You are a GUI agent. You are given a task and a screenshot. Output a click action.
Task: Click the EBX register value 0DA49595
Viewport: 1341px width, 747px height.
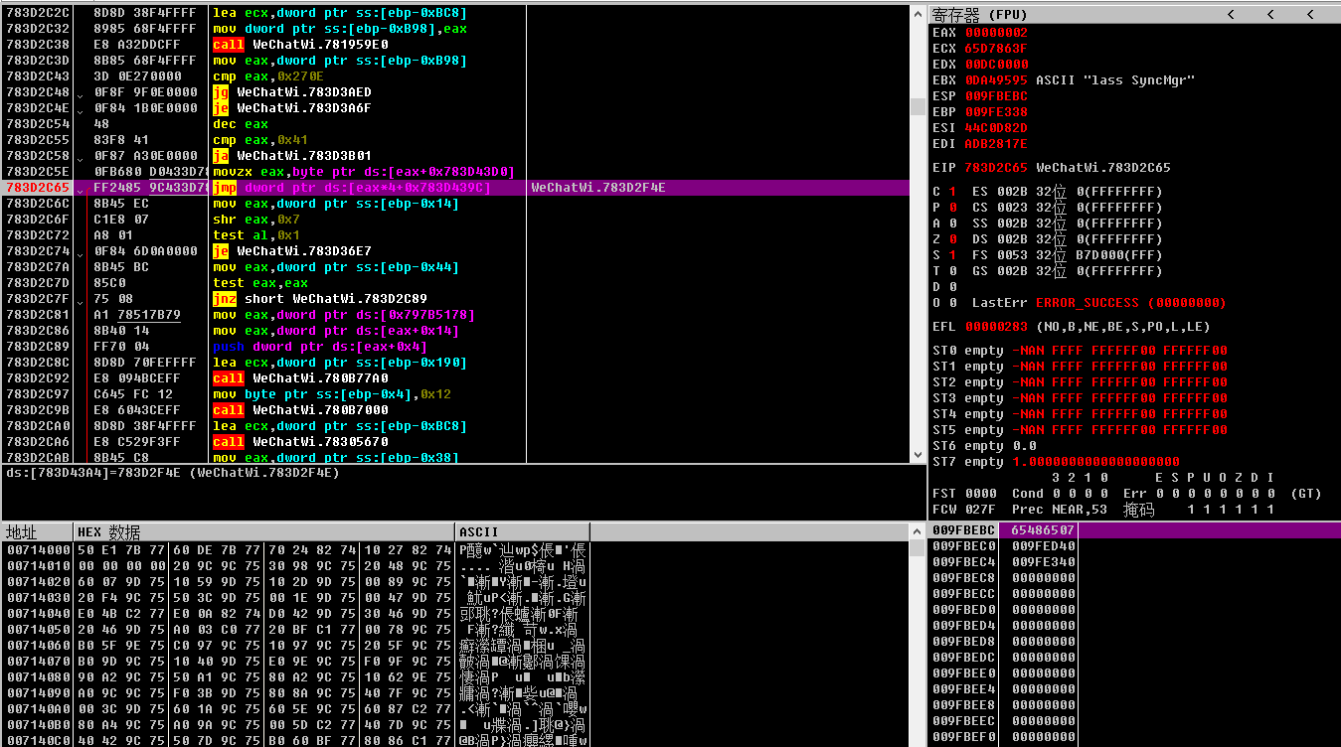point(996,80)
